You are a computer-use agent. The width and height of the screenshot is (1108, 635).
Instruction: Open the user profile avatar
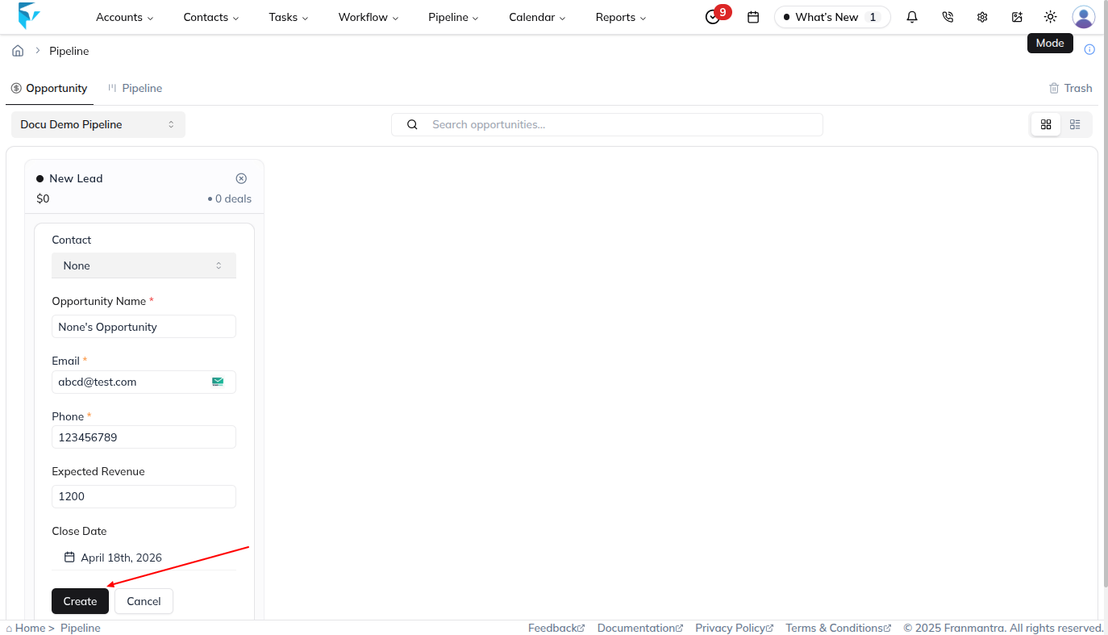click(1084, 17)
